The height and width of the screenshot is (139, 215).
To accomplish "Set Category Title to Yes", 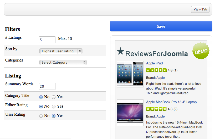I will 54,97.
